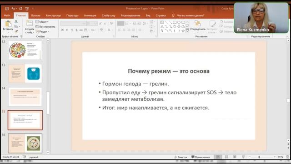
Task: Copy the selection to the clipboard
Action: click(16, 26)
